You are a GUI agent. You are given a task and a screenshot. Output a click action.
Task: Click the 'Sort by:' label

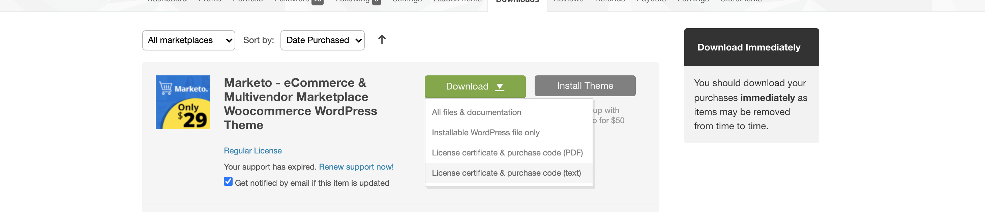259,40
